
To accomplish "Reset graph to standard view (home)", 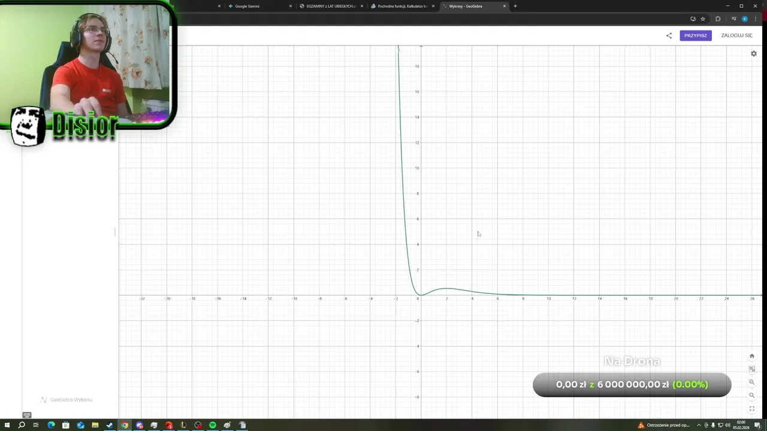I will pos(752,356).
